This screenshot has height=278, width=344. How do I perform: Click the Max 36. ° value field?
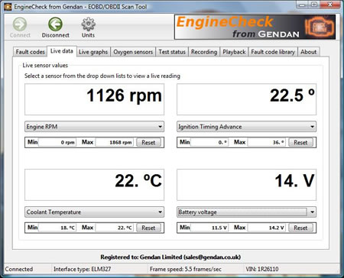pos(266,142)
